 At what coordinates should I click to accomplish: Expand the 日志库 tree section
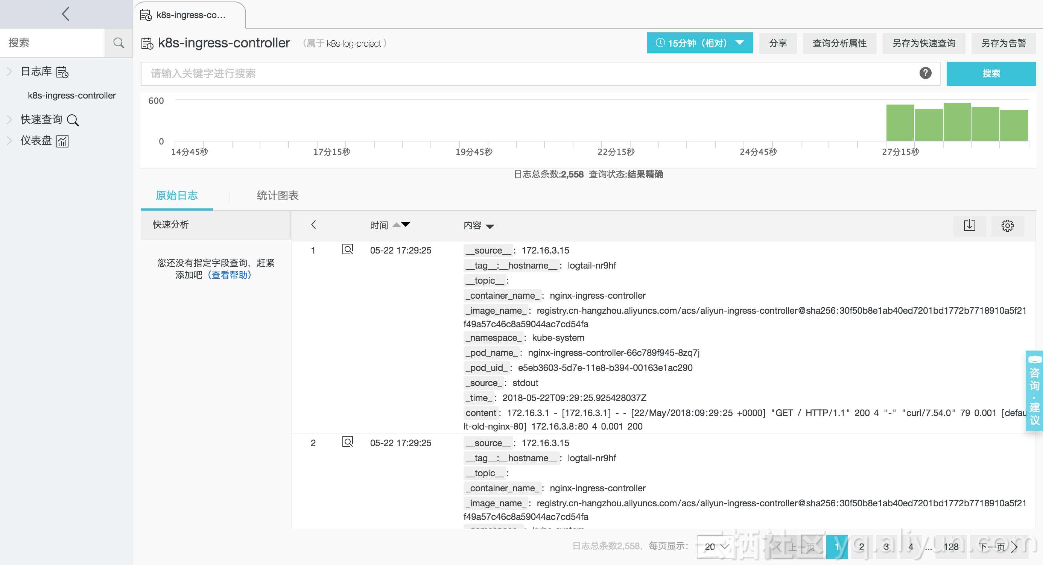tap(10, 71)
